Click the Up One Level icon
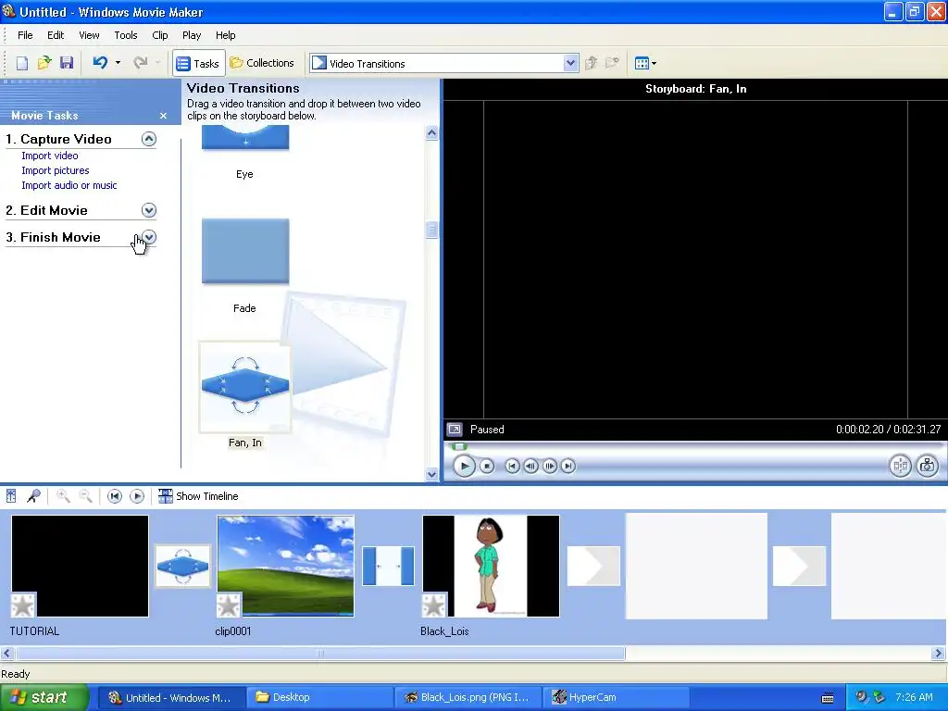 [592, 63]
